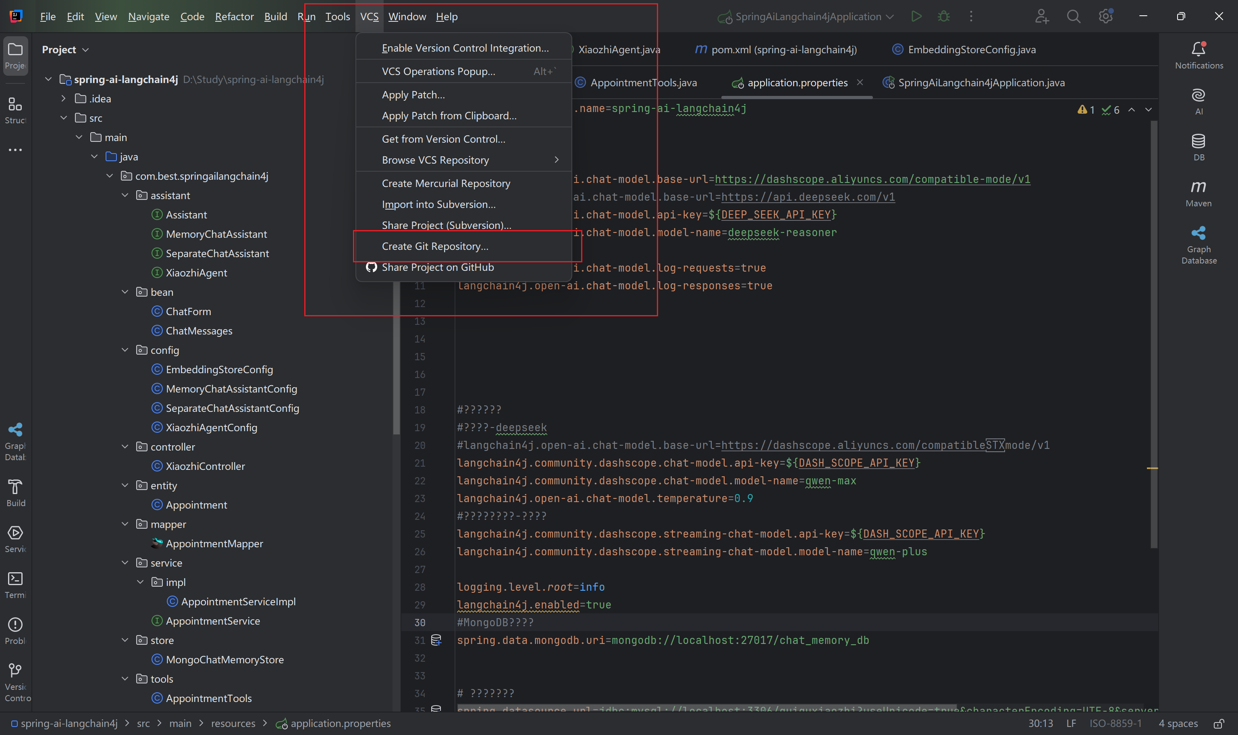Click Share Project on GitHub
Viewport: 1238px width, 735px height.
tap(437, 267)
